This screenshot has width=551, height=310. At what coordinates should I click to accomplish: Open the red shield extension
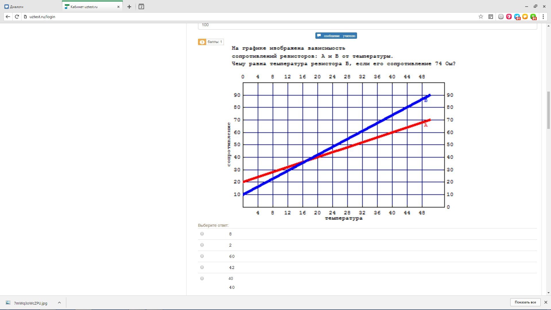pyautogui.click(x=509, y=17)
